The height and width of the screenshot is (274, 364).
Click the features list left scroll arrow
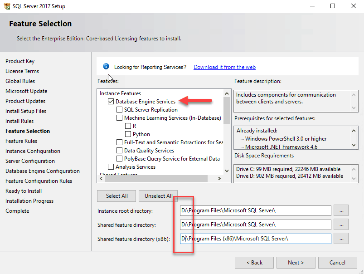101,178
